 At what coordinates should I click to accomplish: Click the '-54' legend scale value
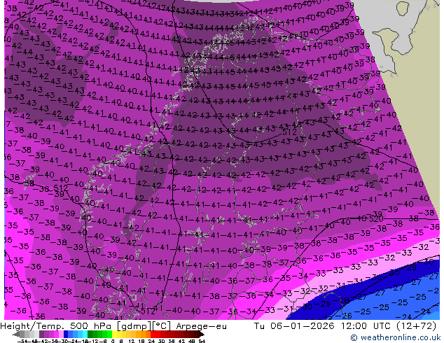pyautogui.click(x=22, y=341)
